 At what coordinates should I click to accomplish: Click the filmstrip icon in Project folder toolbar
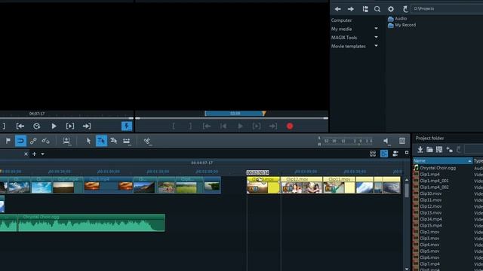click(439, 150)
